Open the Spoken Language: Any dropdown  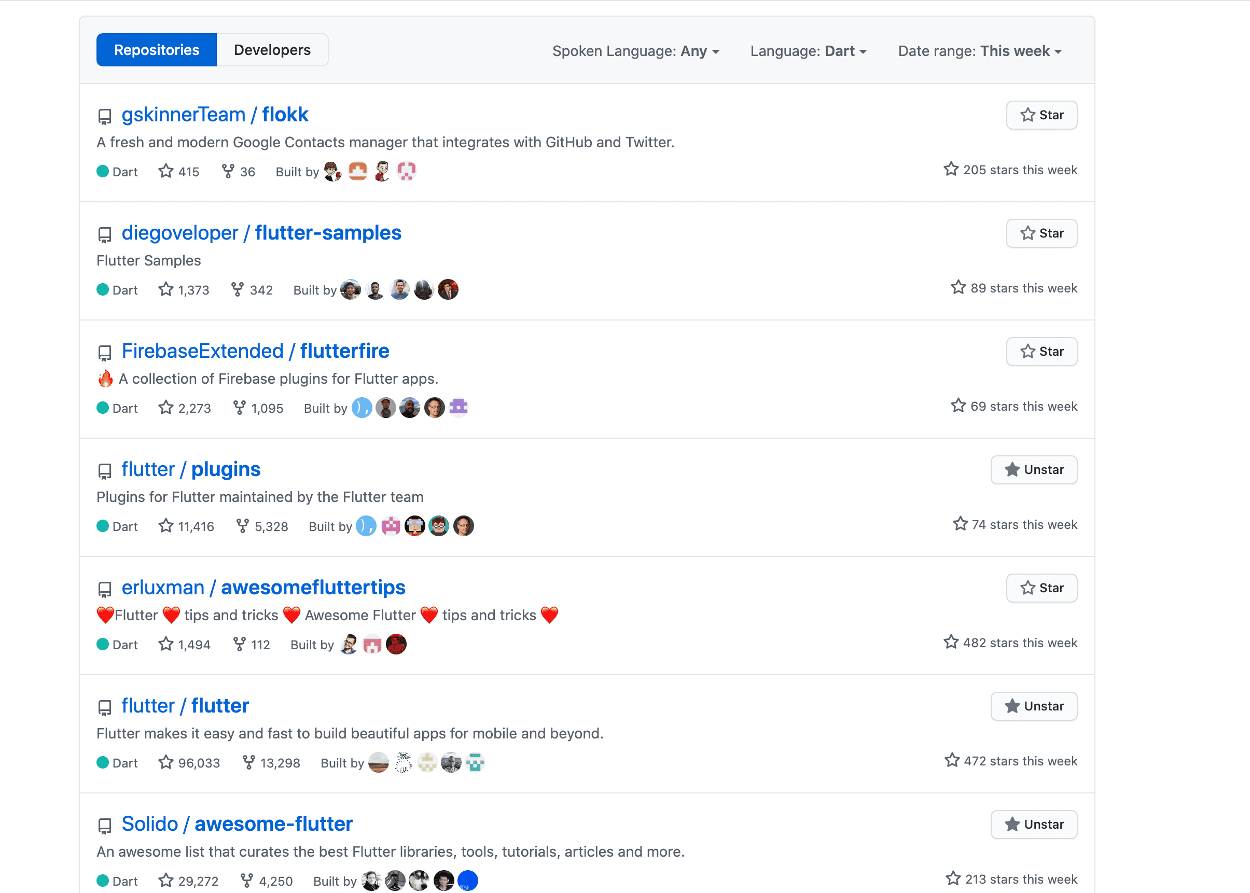[636, 51]
